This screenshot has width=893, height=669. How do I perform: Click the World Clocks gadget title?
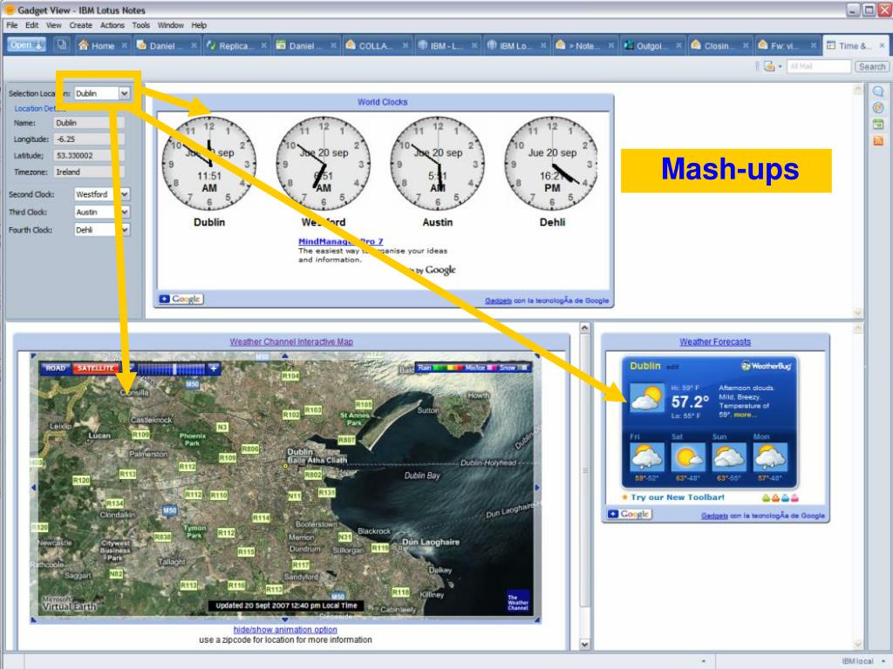(382, 102)
